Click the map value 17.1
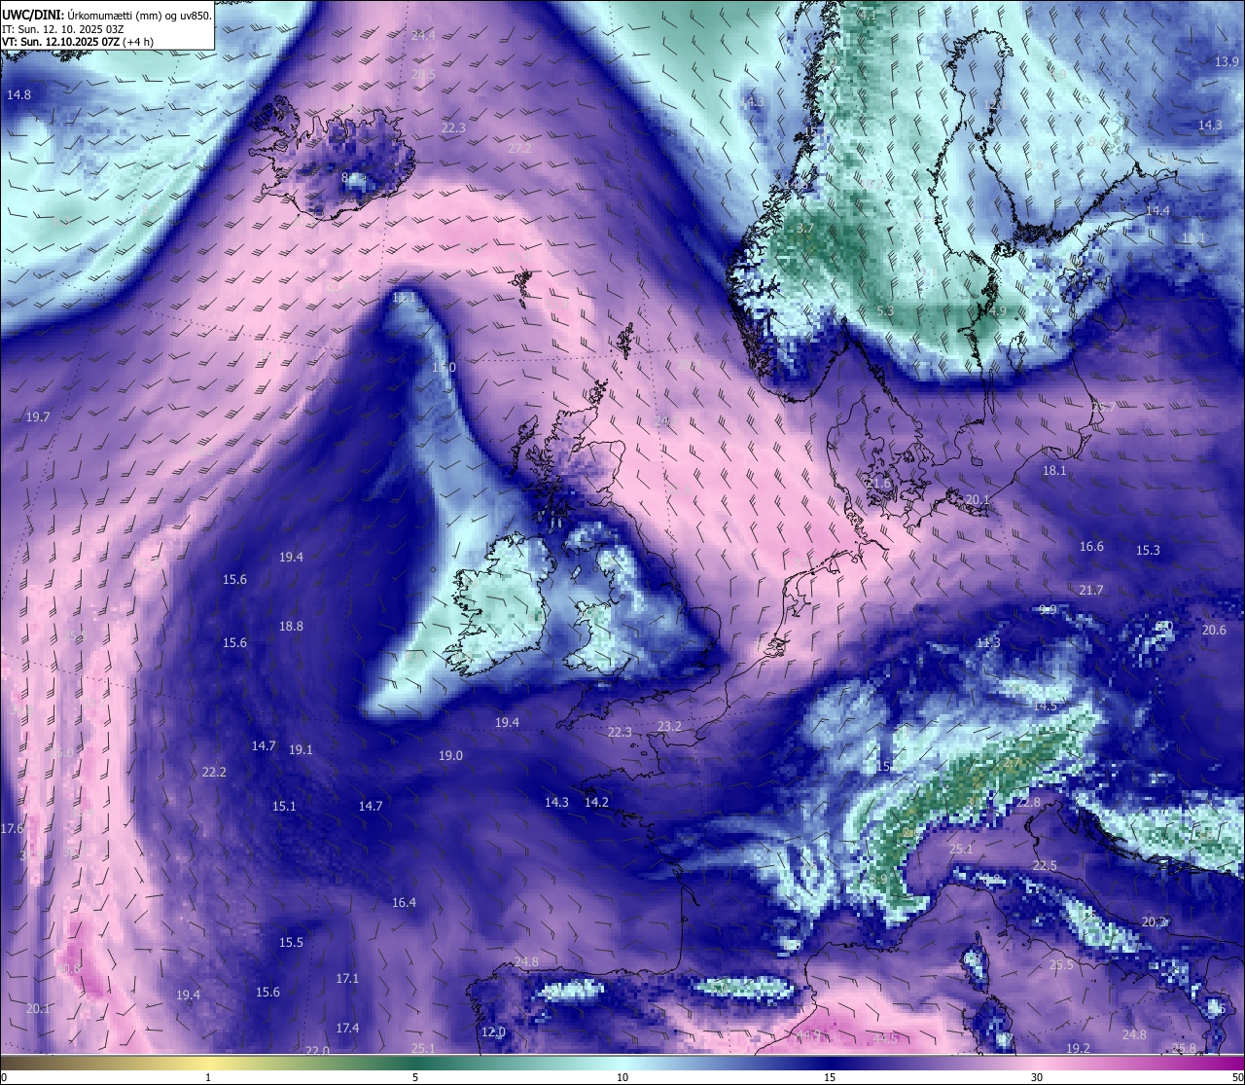The height and width of the screenshot is (1085, 1245). coord(347,979)
